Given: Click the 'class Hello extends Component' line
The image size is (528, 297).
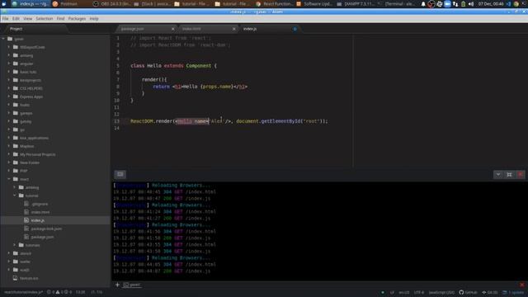Looking at the screenshot, I should coord(174,66).
